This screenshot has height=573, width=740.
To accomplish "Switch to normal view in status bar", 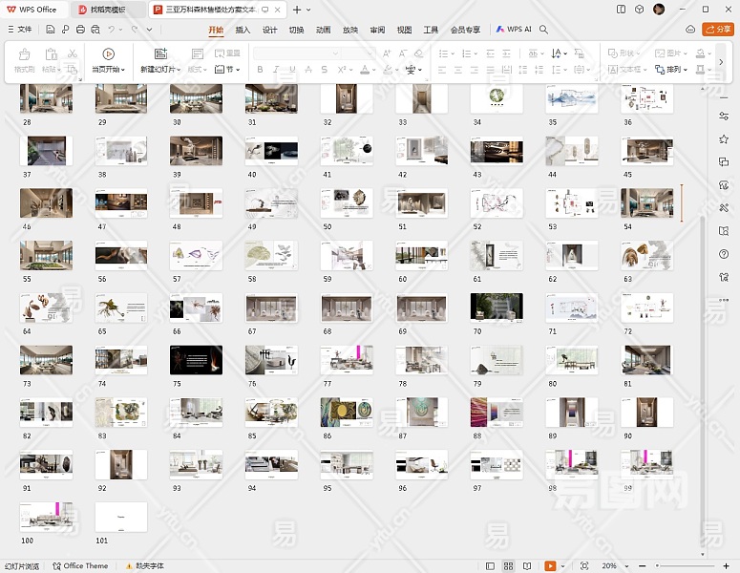I will [490, 566].
